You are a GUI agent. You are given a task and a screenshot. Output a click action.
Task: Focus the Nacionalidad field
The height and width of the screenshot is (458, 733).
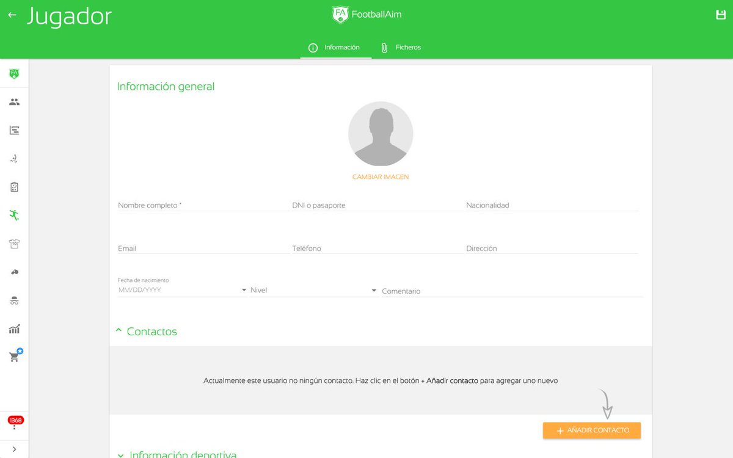(x=552, y=205)
